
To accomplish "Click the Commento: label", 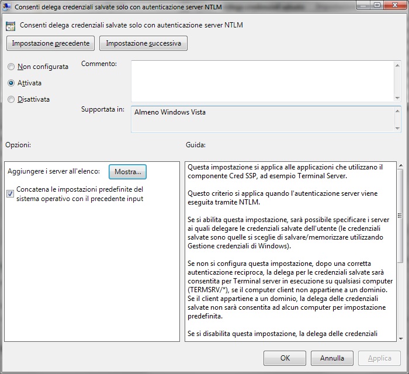I will [99, 64].
